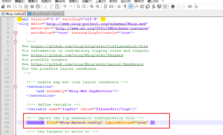The image size is (223, 135).
Task: Open the Function list fx icon
Action: [154, 6]
